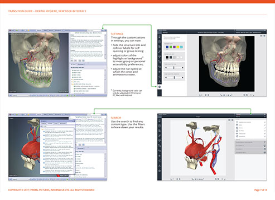Select the blue highlight color swatch
Viewport: 275px width, 200px height.
[167, 47]
